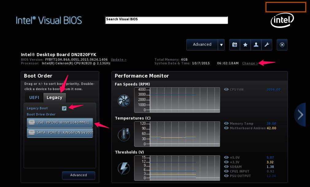Select the Legacy tab
This screenshot has width=310, height=187.
[x=55, y=97]
